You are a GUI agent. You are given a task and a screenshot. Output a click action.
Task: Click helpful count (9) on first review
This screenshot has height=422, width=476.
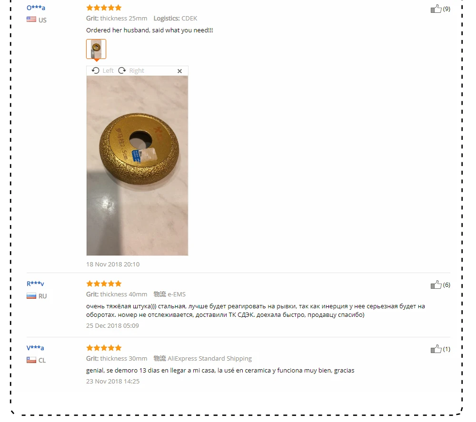[446, 9]
